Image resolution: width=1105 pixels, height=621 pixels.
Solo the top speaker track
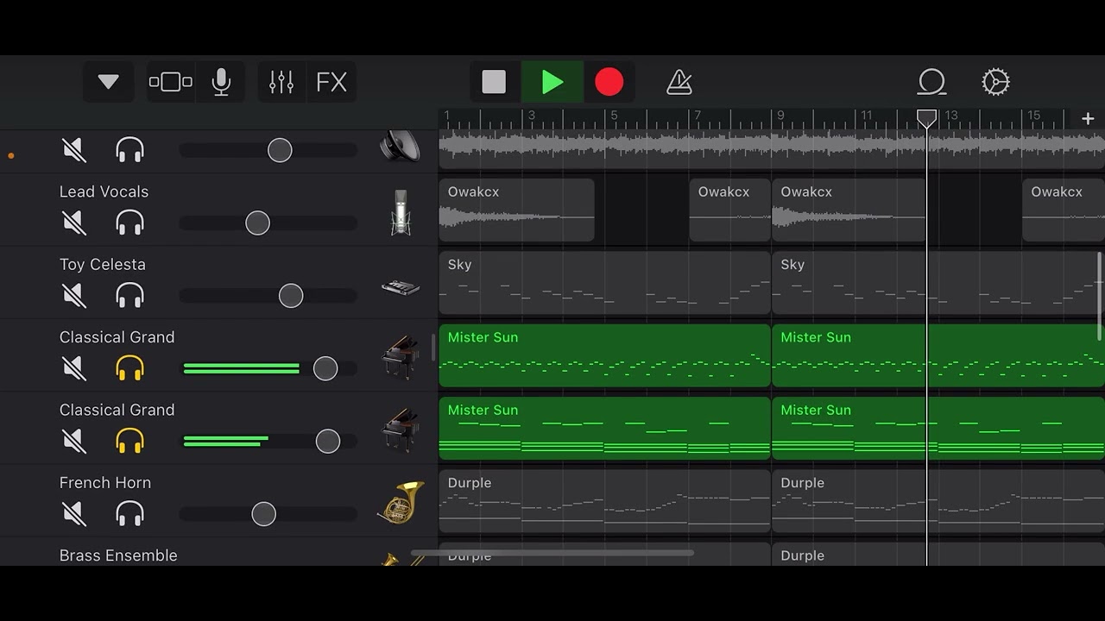click(129, 151)
